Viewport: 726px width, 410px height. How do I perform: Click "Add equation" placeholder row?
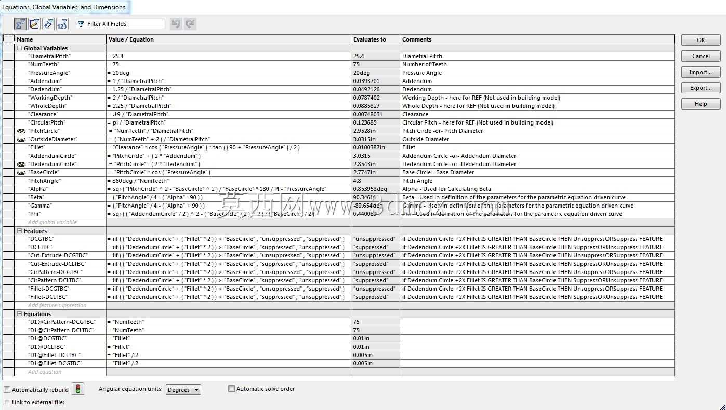(45, 372)
